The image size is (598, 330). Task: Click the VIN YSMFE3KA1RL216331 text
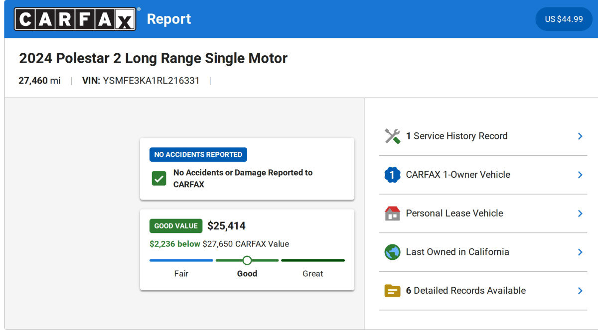click(x=141, y=81)
